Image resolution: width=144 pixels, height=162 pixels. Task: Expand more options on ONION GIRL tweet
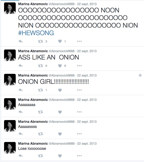pyautogui.click(x=79, y=90)
